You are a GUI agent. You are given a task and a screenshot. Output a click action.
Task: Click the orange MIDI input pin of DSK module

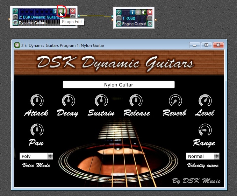9,19
